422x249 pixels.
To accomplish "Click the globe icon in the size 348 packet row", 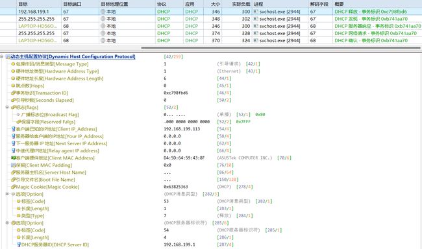I will tap(103, 19).
